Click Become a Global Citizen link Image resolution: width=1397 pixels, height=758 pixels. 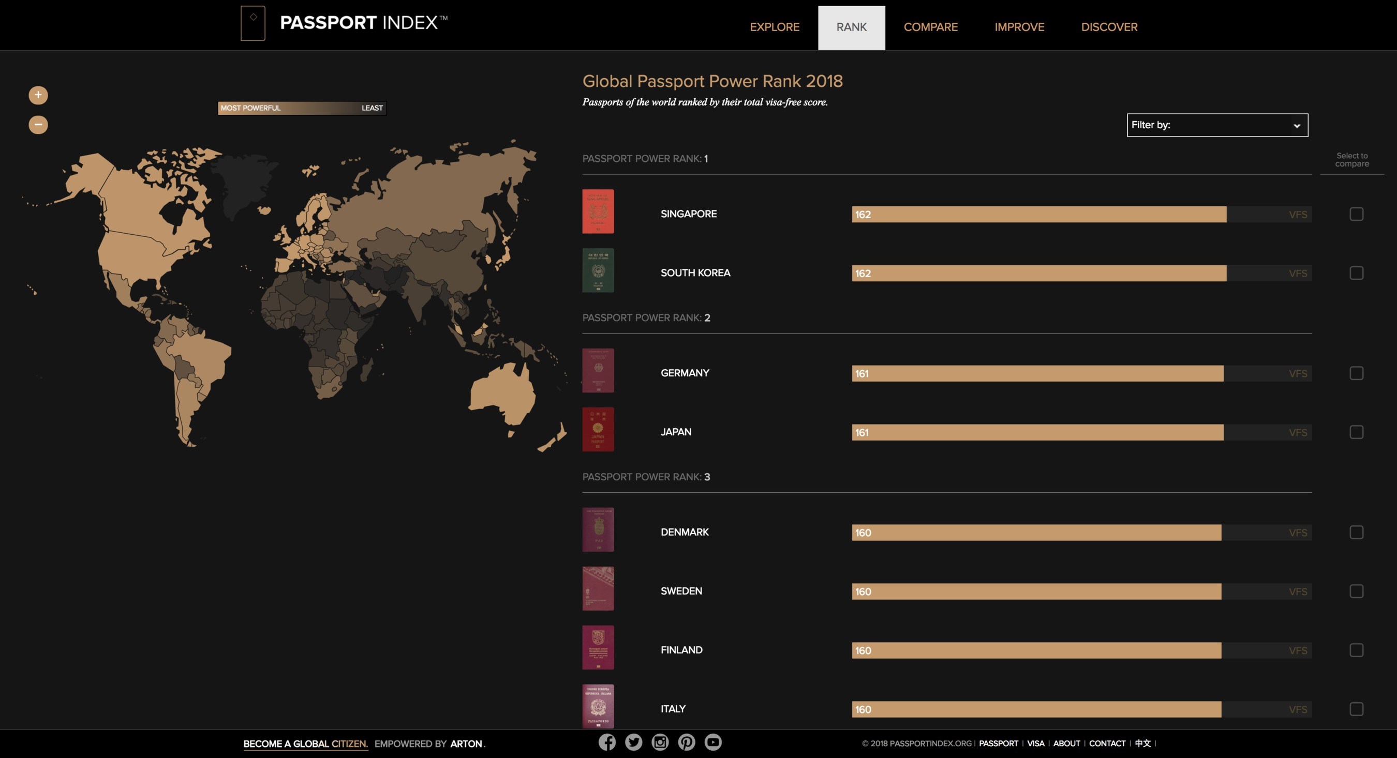pyautogui.click(x=306, y=744)
